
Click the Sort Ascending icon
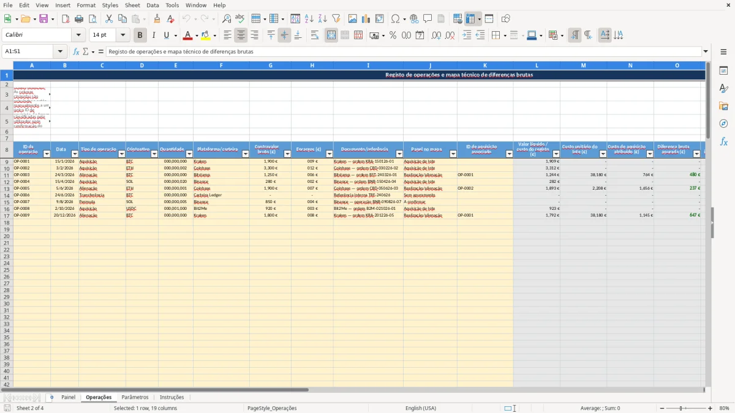point(309,19)
